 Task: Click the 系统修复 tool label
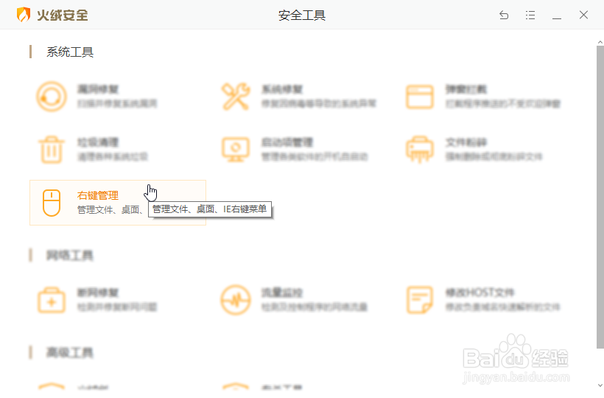point(282,89)
